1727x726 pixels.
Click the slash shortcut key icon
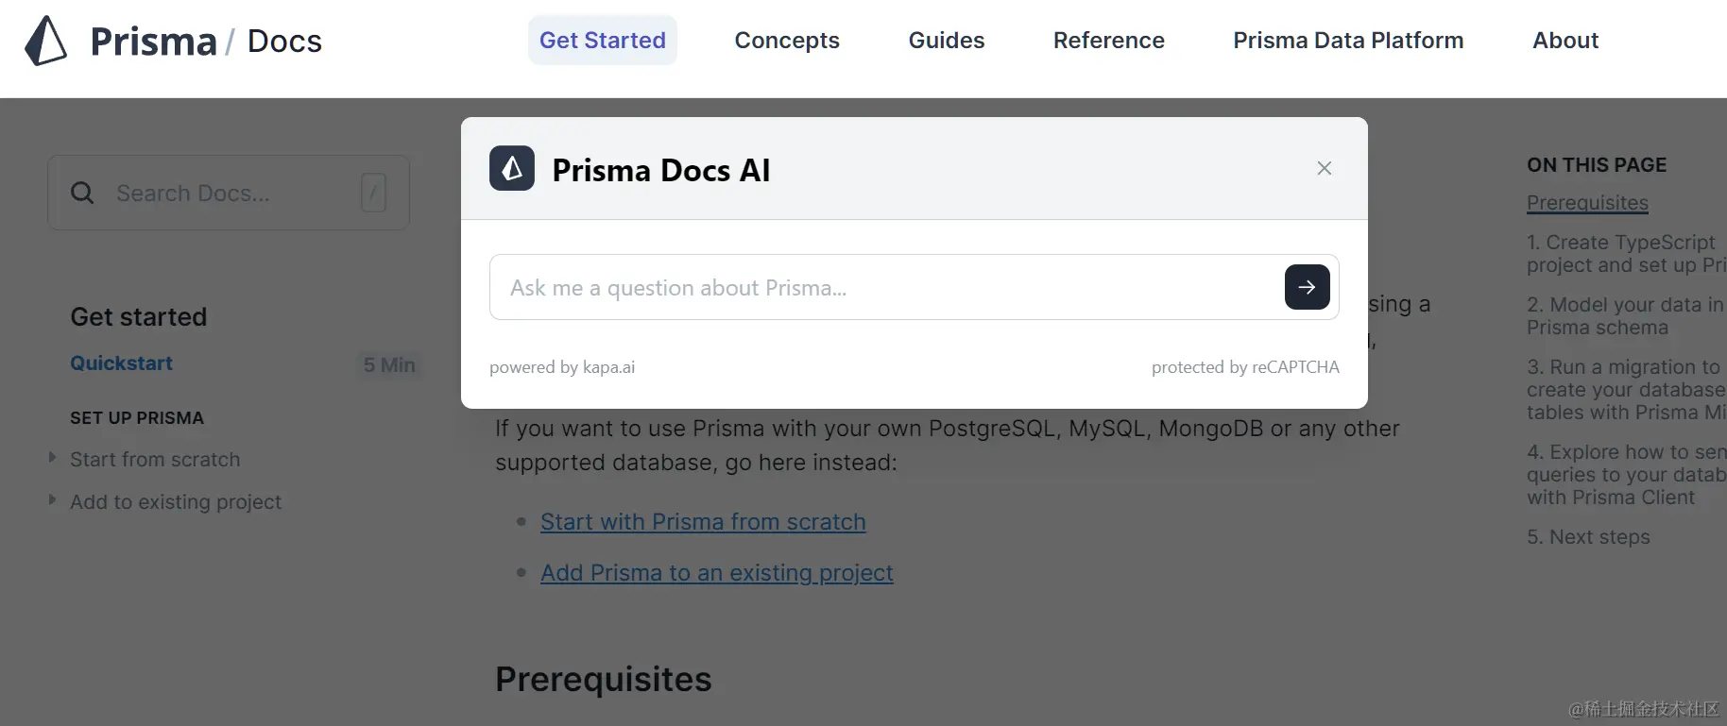(373, 194)
